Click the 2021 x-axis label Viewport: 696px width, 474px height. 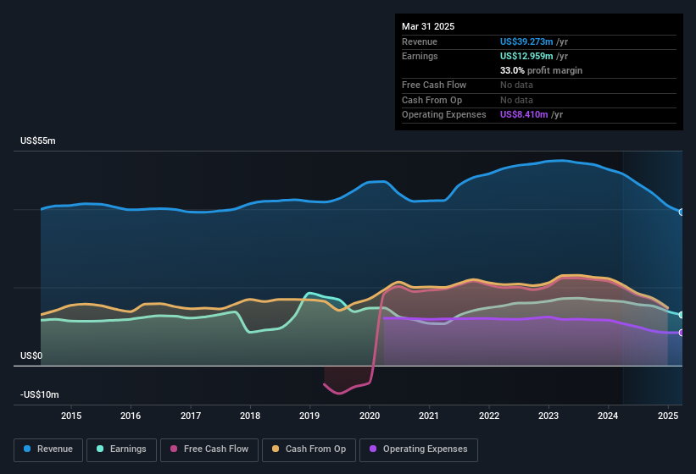pyautogui.click(x=429, y=416)
